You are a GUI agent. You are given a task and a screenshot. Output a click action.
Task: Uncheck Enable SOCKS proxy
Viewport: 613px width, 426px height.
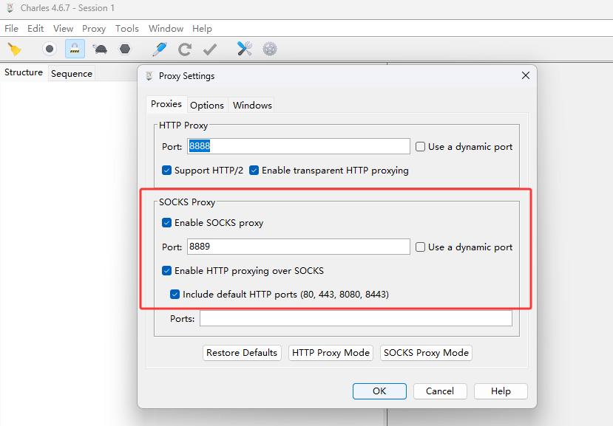(166, 222)
